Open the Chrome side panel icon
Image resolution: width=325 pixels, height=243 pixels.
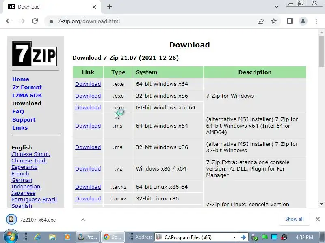coord(290,21)
